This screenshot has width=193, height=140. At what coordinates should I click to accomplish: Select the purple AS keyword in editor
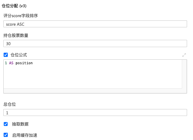coord(11,63)
